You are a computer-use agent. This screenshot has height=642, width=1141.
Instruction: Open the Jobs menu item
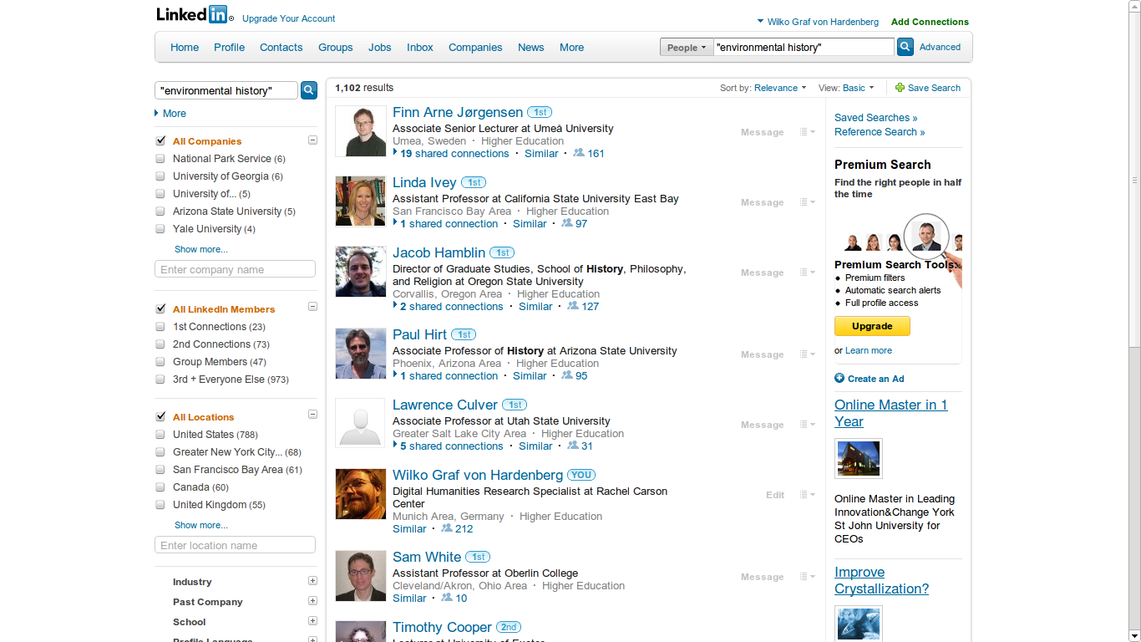point(379,48)
